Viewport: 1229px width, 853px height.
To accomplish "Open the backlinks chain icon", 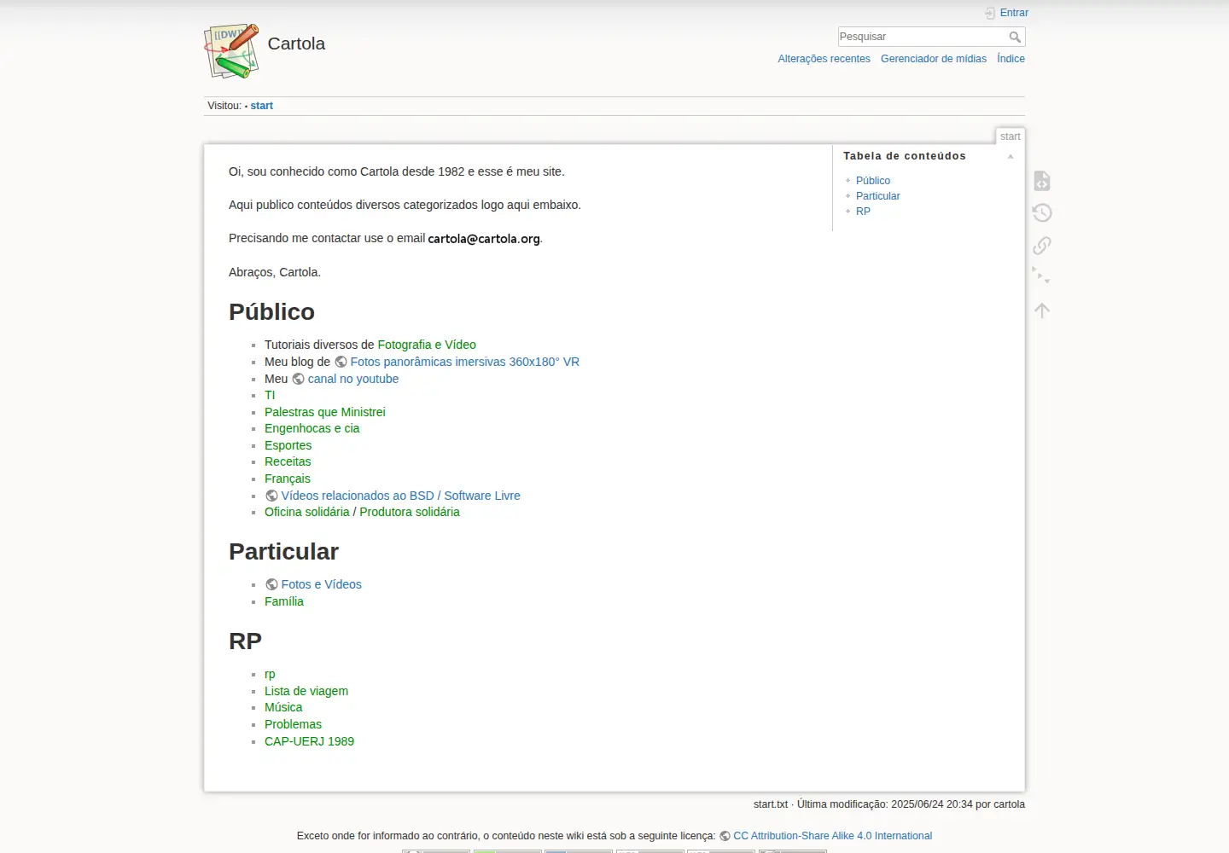I will (x=1042, y=246).
